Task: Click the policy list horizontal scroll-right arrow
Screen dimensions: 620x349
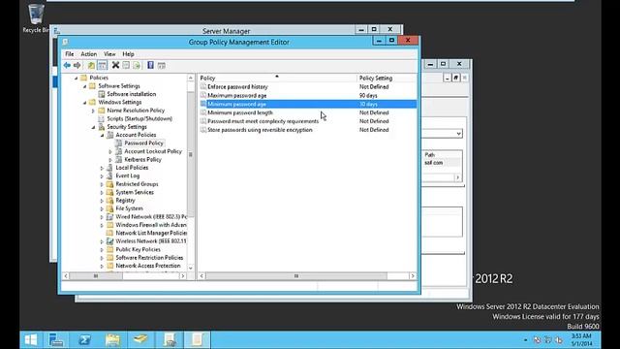Action: pos(413,276)
